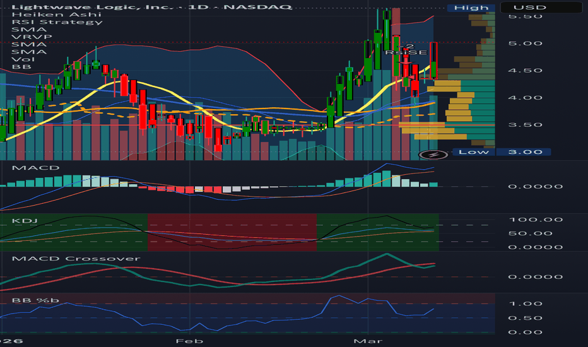Click the lightning bolt icon near Low label
The height and width of the screenshot is (347, 588).
point(433,154)
